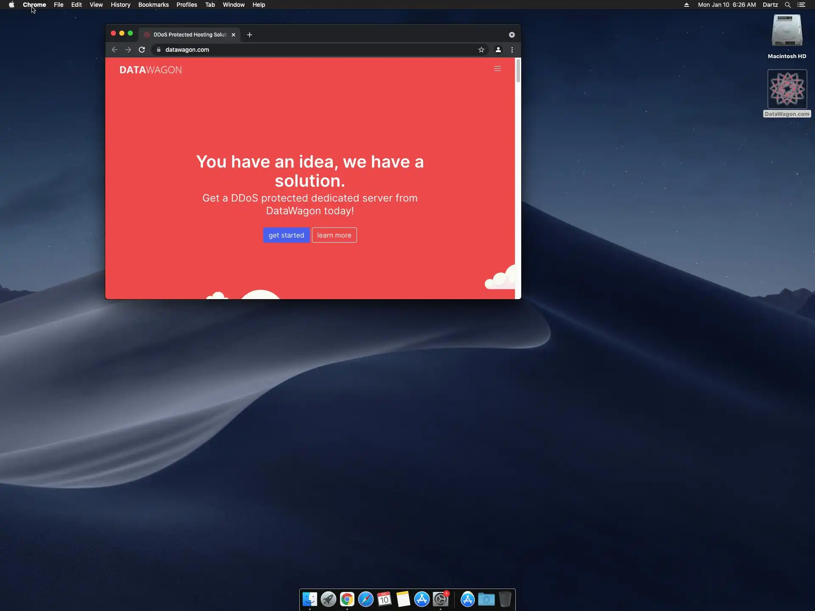Image resolution: width=815 pixels, height=611 pixels.
Task: Open a new tab with the plus icon
Action: [250, 35]
